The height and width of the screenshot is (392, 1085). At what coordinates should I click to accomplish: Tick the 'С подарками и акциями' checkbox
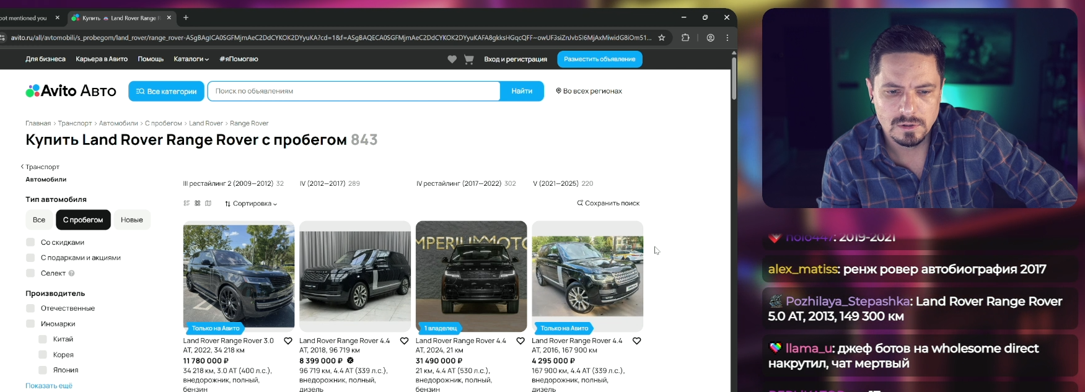[x=30, y=258]
